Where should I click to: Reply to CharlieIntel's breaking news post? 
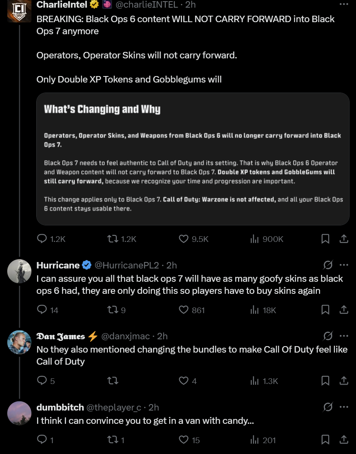(42, 239)
